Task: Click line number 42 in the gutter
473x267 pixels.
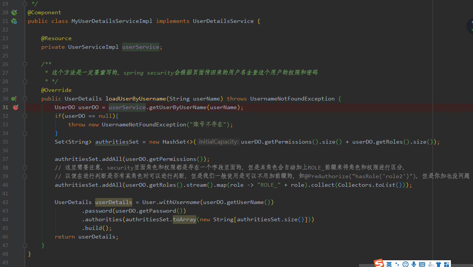Action: click(x=5, y=202)
